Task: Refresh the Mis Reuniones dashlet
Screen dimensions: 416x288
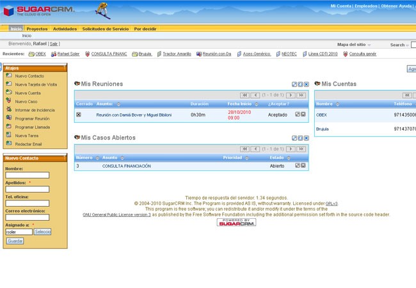Action: click(x=300, y=84)
